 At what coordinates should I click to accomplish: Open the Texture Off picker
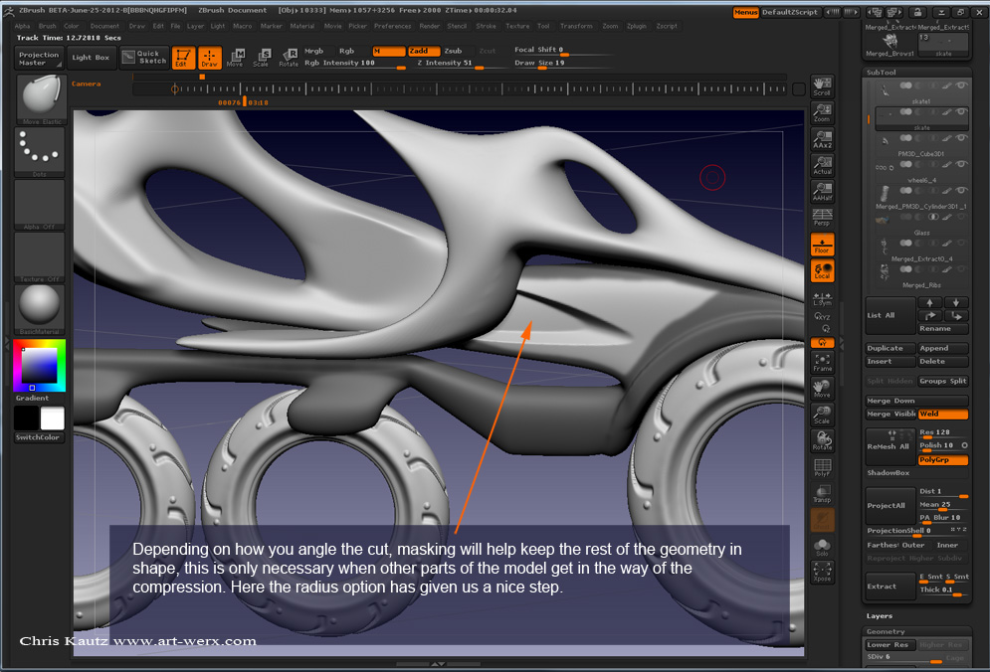39,257
